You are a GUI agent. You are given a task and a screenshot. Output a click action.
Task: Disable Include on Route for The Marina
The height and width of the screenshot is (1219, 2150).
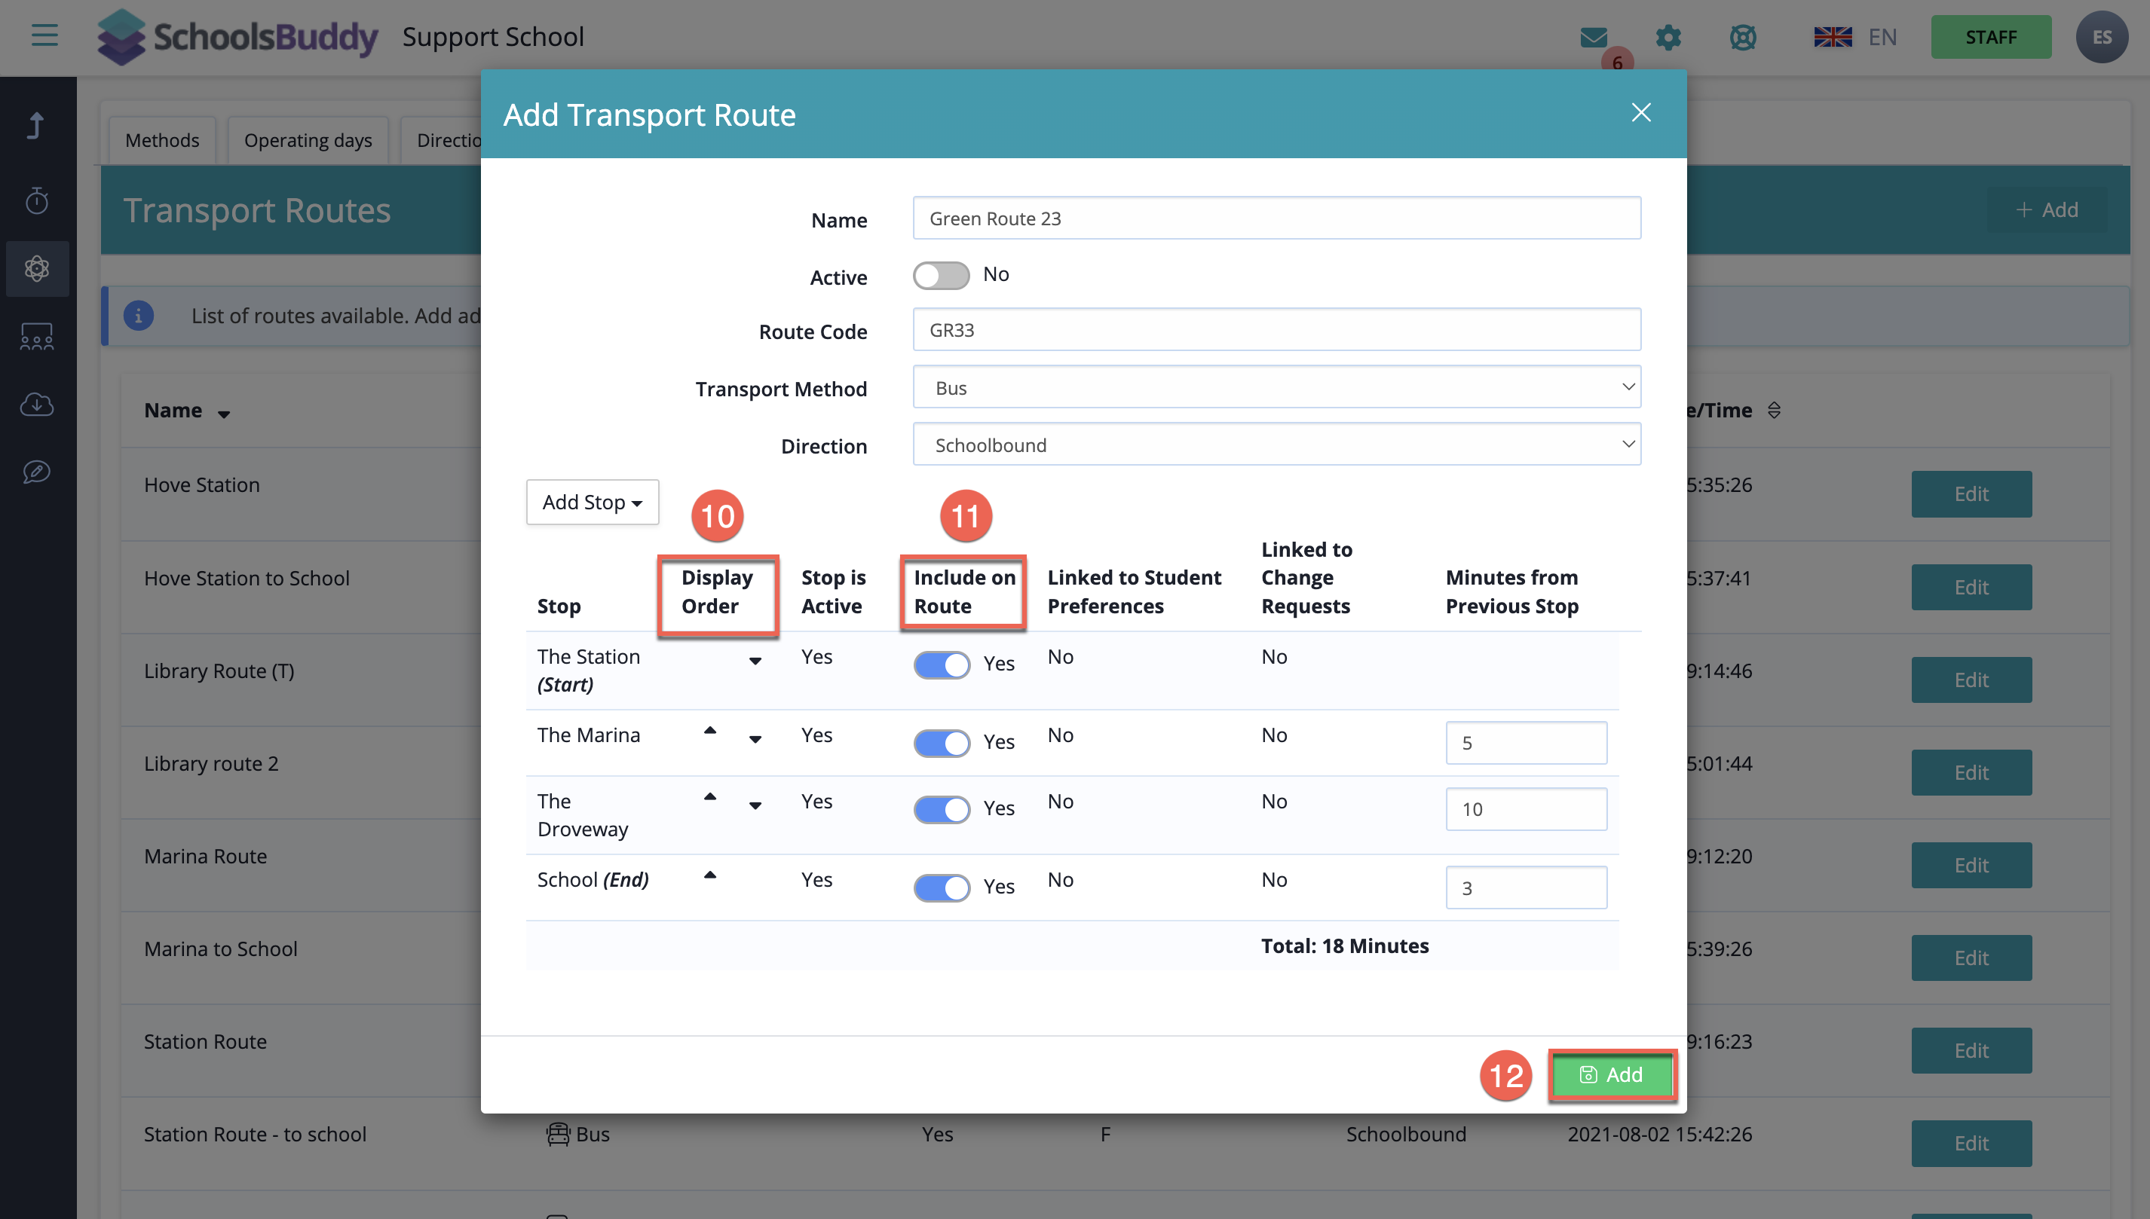[x=941, y=743]
